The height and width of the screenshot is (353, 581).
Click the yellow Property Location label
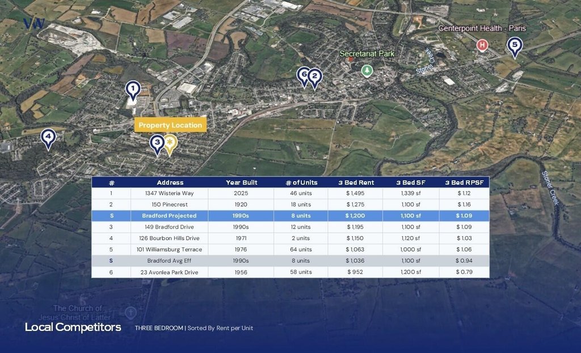pyautogui.click(x=170, y=125)
